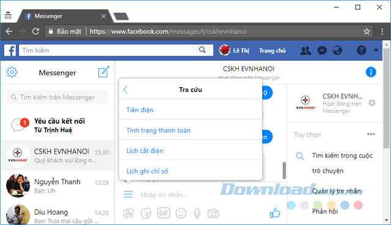Open the Tùy chọn three-dots menu
Image resolution: width=391 pixels, height=225 pixels.
[x=371, y=134]
